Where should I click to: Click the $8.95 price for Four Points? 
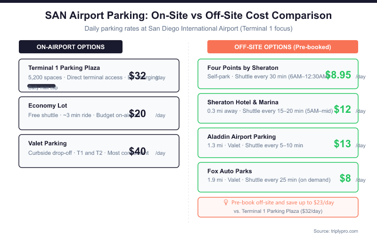click(x=338, y=75)
